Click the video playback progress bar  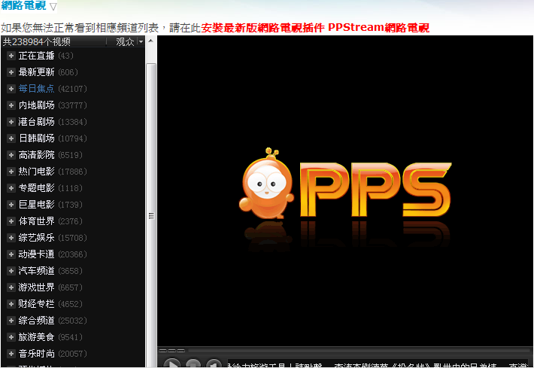tap(360, 350)
